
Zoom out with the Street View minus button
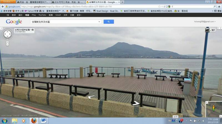(7, 44)
